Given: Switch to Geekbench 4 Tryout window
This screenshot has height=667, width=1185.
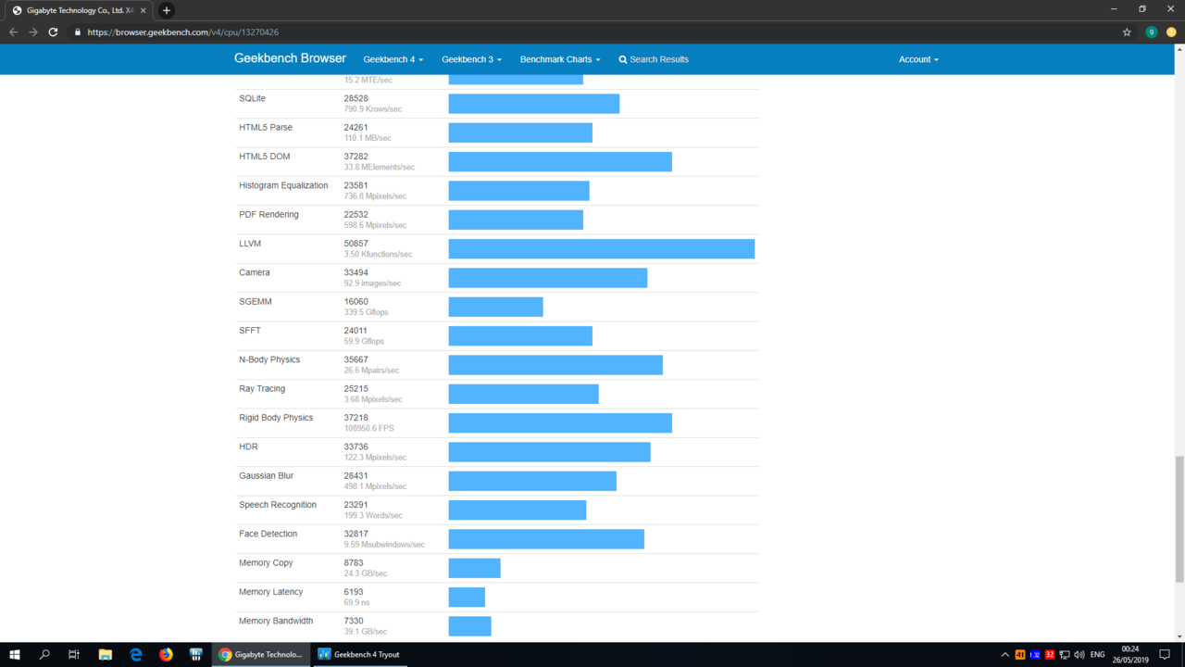Looking at the screenshot, I should [x=360, y=654].
